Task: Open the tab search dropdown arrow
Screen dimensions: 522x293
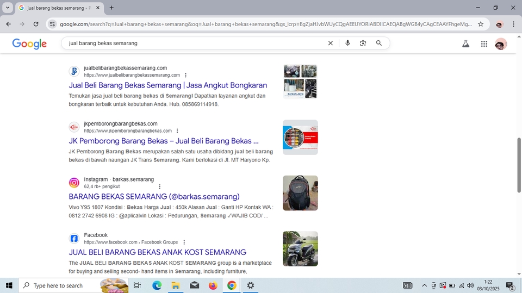Action: (x=7, y=8)
